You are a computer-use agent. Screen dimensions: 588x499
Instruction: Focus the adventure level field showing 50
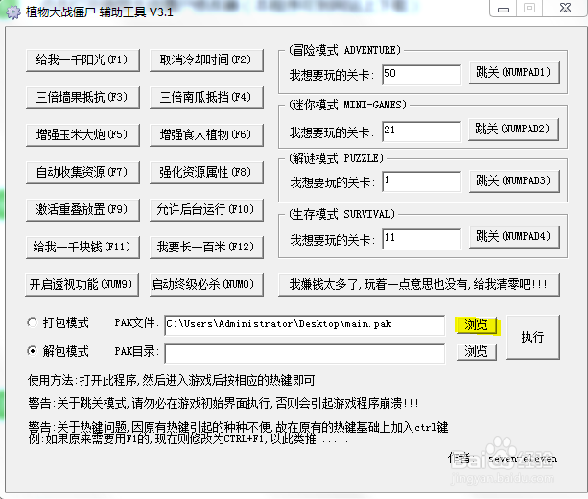coord(421,74)
